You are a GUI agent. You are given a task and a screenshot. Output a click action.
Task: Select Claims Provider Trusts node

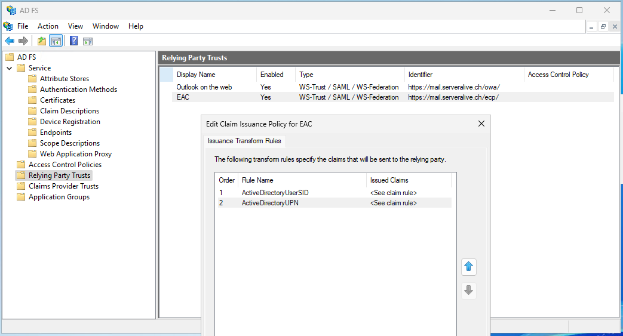coord(63,186)
